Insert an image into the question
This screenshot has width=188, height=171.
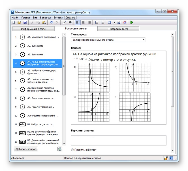click(x=119, y=22)
